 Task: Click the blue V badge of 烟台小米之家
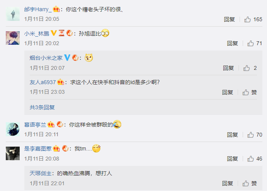(67, 57)
